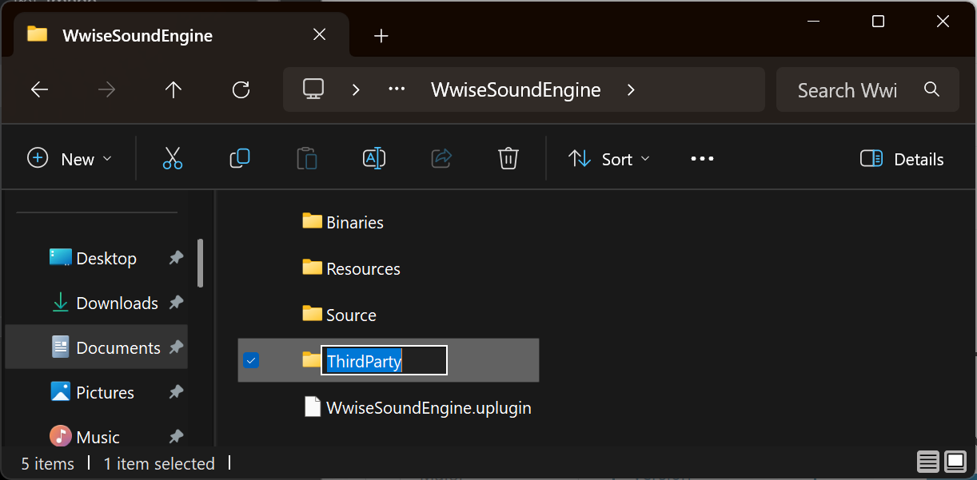Rename the selected folder
Viewport: 977px width, 480px height.
tap(373, 158)
